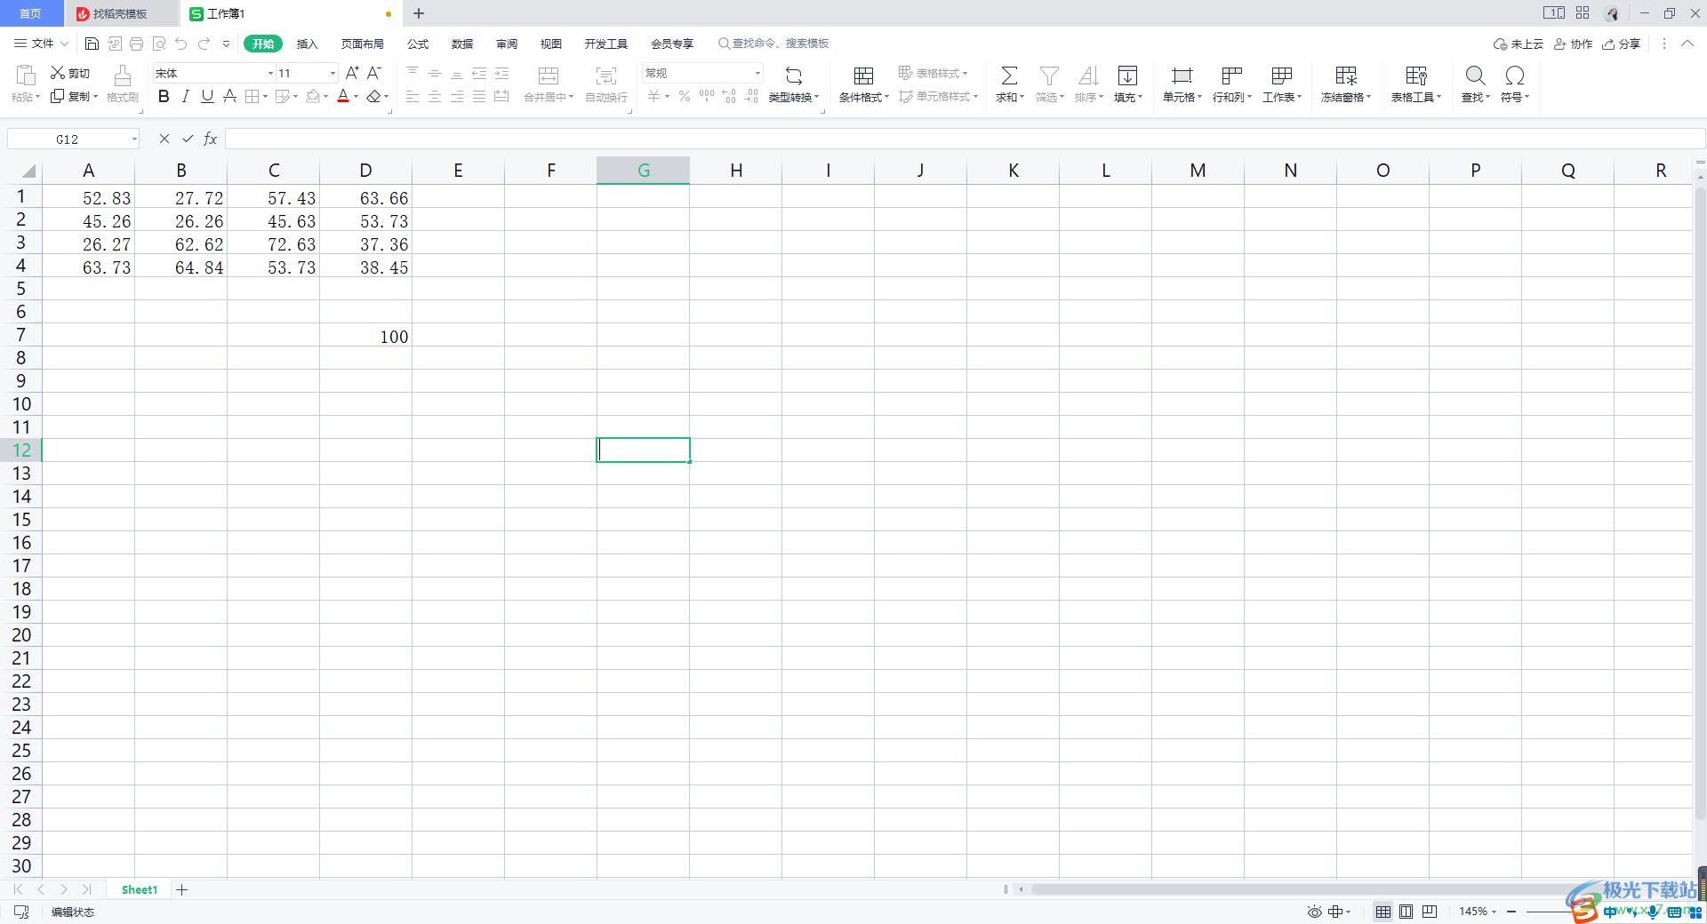Click the percent style icon

pos(685,96)
